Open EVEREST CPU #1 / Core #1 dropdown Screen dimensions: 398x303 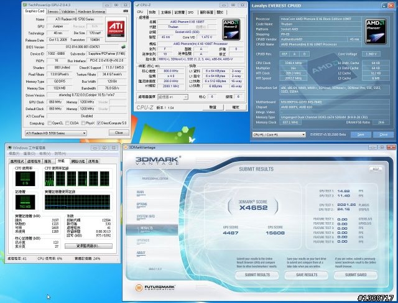279,134
